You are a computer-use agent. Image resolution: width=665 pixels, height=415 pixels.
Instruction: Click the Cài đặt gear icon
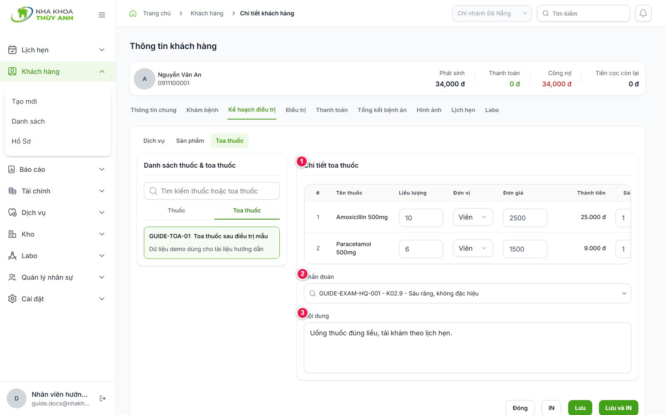(12, 299)
